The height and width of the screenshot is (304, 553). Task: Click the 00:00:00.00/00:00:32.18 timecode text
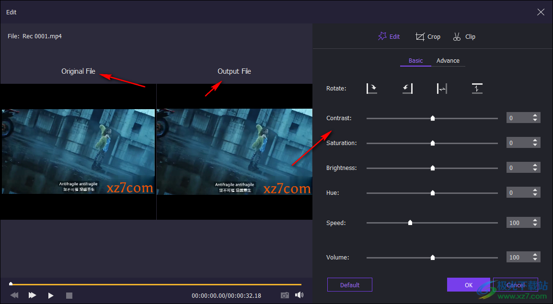226,295
